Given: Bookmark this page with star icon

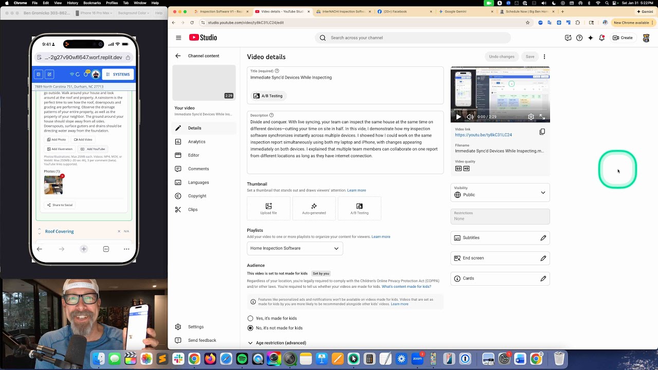Looking at the screenshot, I should click(527, 23).
